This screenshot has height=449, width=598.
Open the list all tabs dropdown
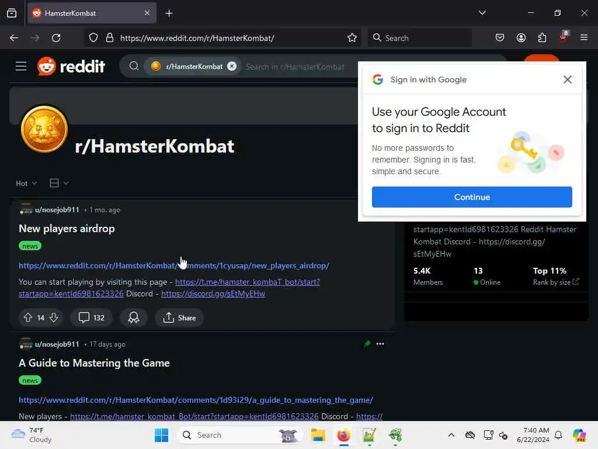(482, 13)
